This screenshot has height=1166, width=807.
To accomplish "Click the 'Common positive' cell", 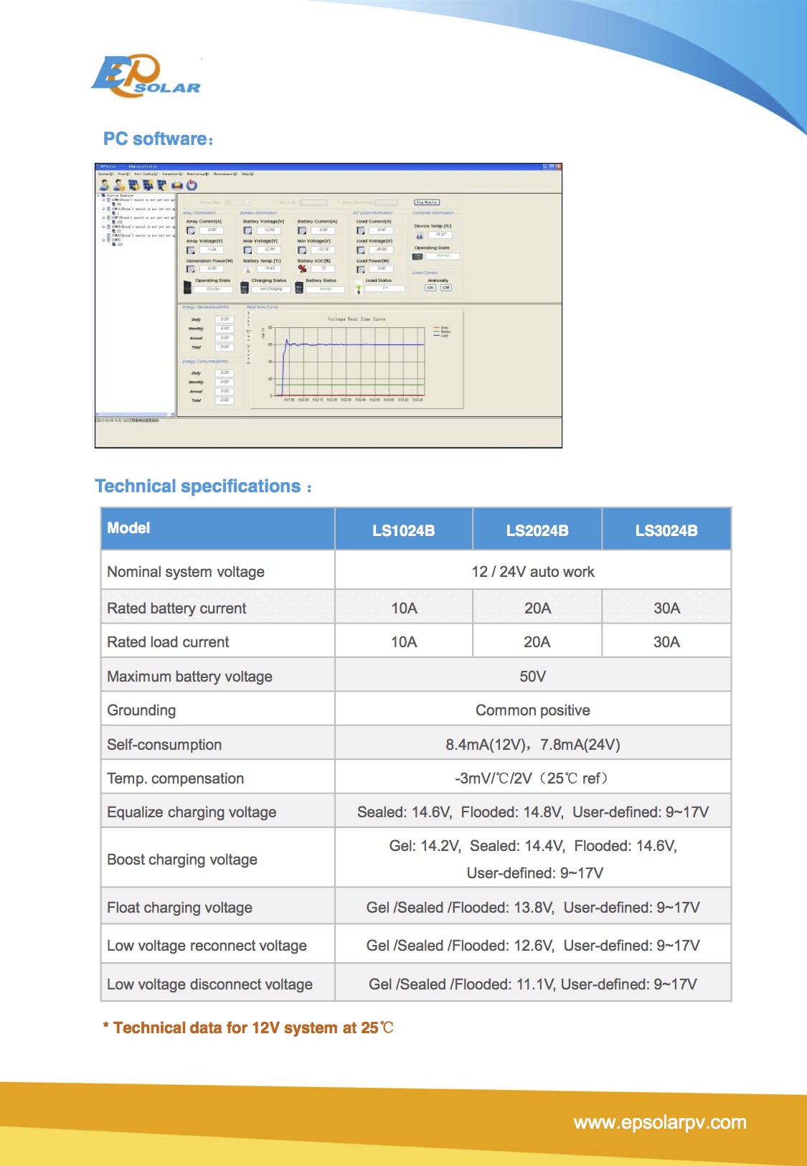I will tap(533, 710).
